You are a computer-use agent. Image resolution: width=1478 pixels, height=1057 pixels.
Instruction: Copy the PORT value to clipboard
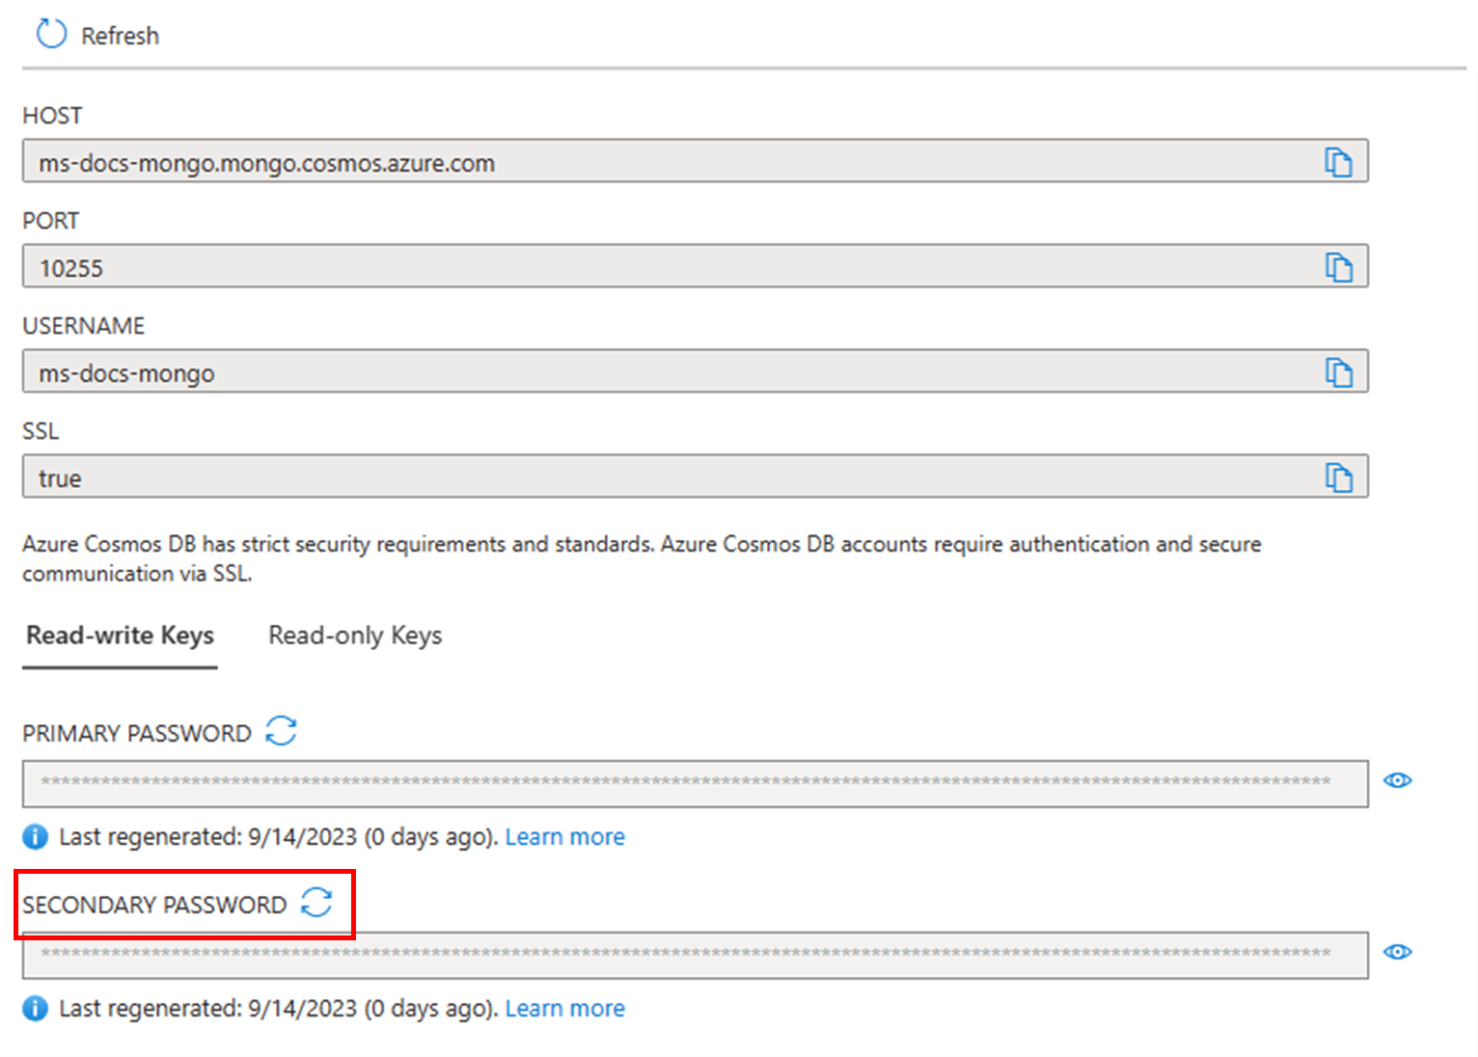click(x=1338, y=267)
